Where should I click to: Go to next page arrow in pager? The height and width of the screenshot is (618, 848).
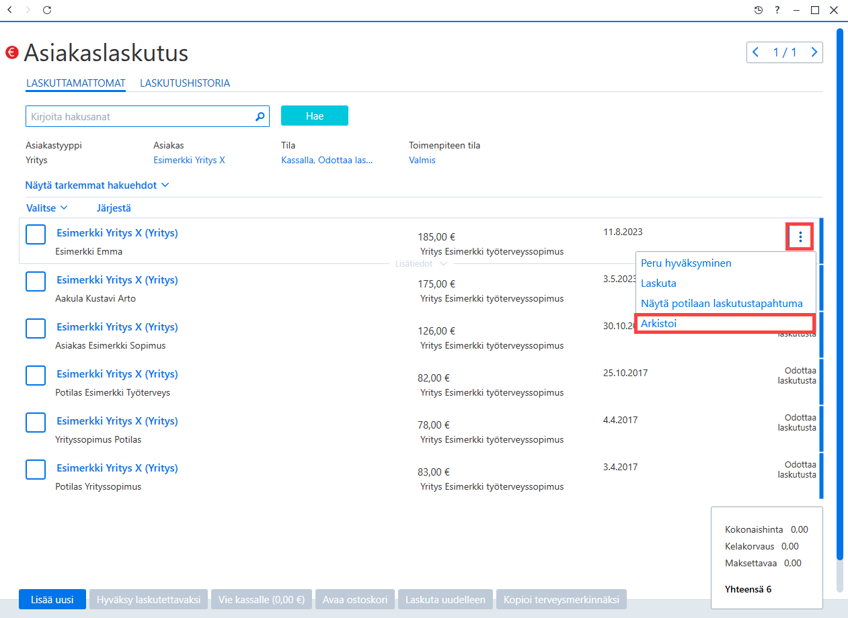[x=814, y=52]
